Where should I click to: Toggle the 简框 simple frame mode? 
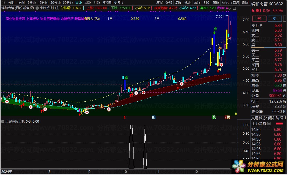216,3
